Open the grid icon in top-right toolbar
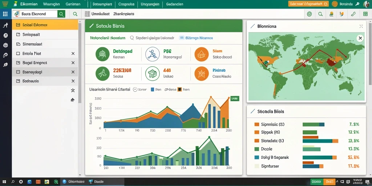Viewport: 372px width, 186px height. point(365,14)
